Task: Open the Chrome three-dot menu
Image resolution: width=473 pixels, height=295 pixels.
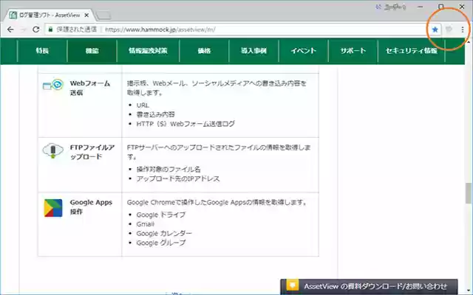Action: pyautogui.click(x=463, y=29)
